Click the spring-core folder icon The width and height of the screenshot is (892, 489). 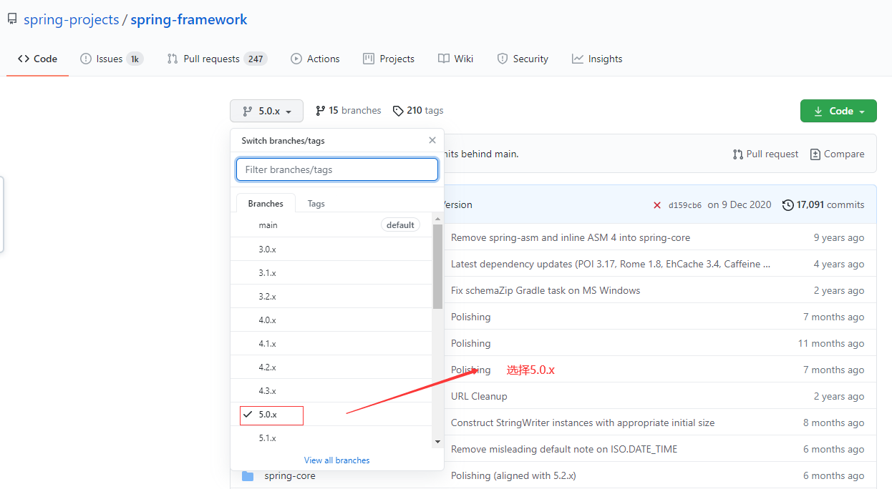248,475
